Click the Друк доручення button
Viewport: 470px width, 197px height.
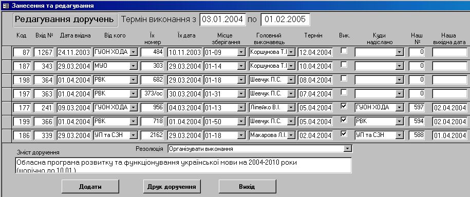point(172,187)
